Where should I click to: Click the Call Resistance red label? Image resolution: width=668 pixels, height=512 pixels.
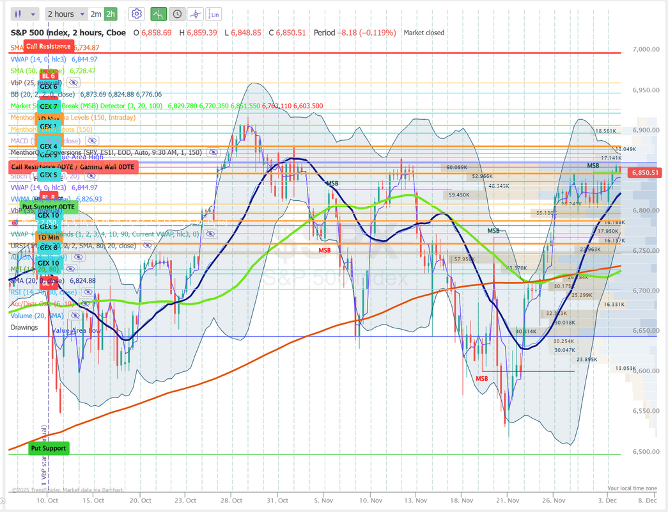(47, 46)
